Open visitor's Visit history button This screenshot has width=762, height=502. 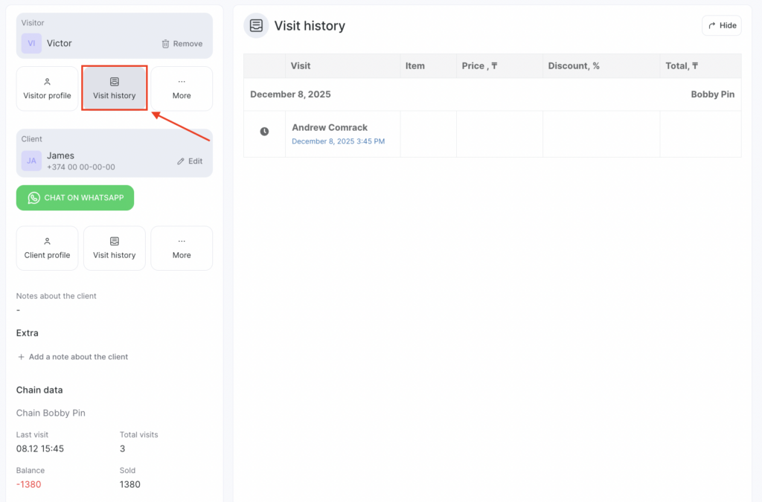tap(115, 89)
